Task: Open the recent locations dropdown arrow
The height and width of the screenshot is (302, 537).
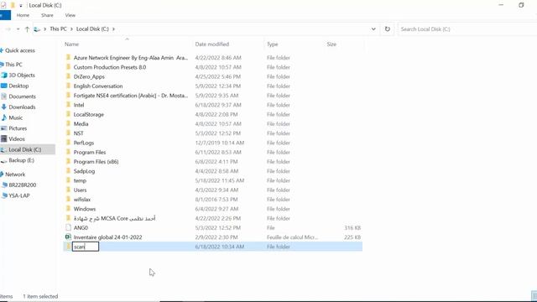Action: coord(18,29)
